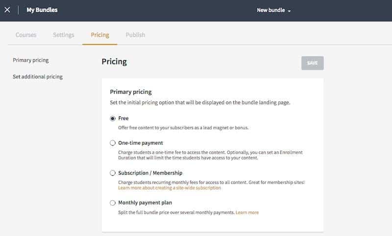Click the Pricing page heading
392x236 pixels.
[x=114, y=62]
